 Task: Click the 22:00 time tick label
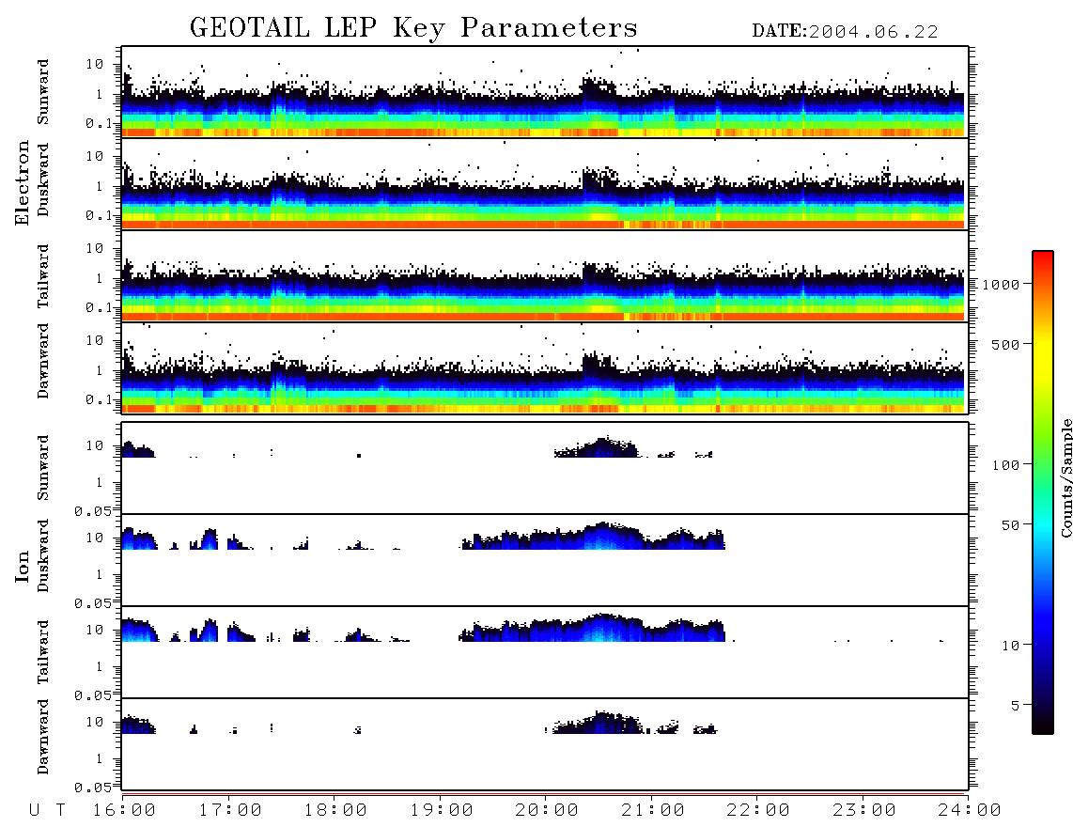coord(759,810)
